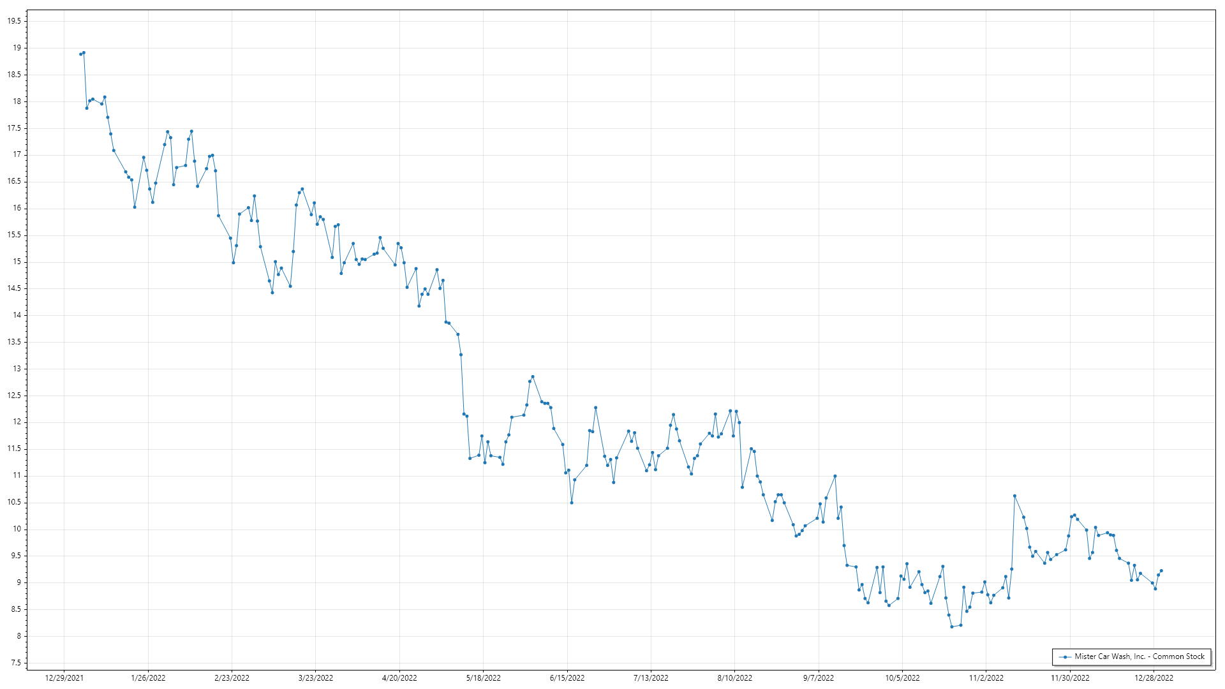Select the 7.5 y-axis value label
The image size is (1225, 689).
pos(15,663)
